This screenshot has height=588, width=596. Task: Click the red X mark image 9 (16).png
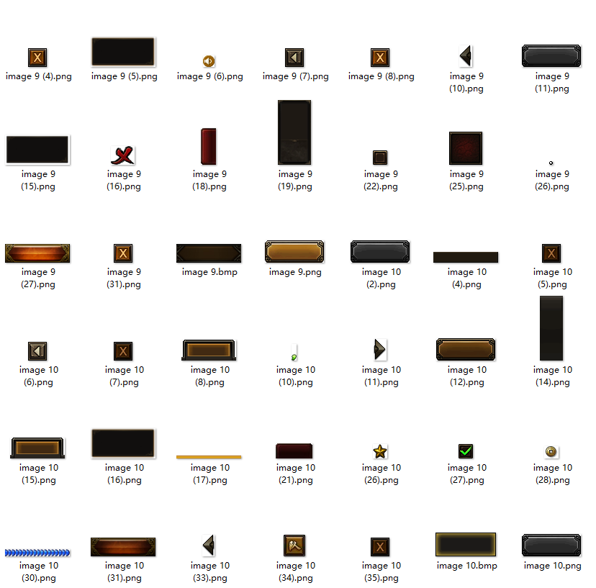click(x=123, y=155)
